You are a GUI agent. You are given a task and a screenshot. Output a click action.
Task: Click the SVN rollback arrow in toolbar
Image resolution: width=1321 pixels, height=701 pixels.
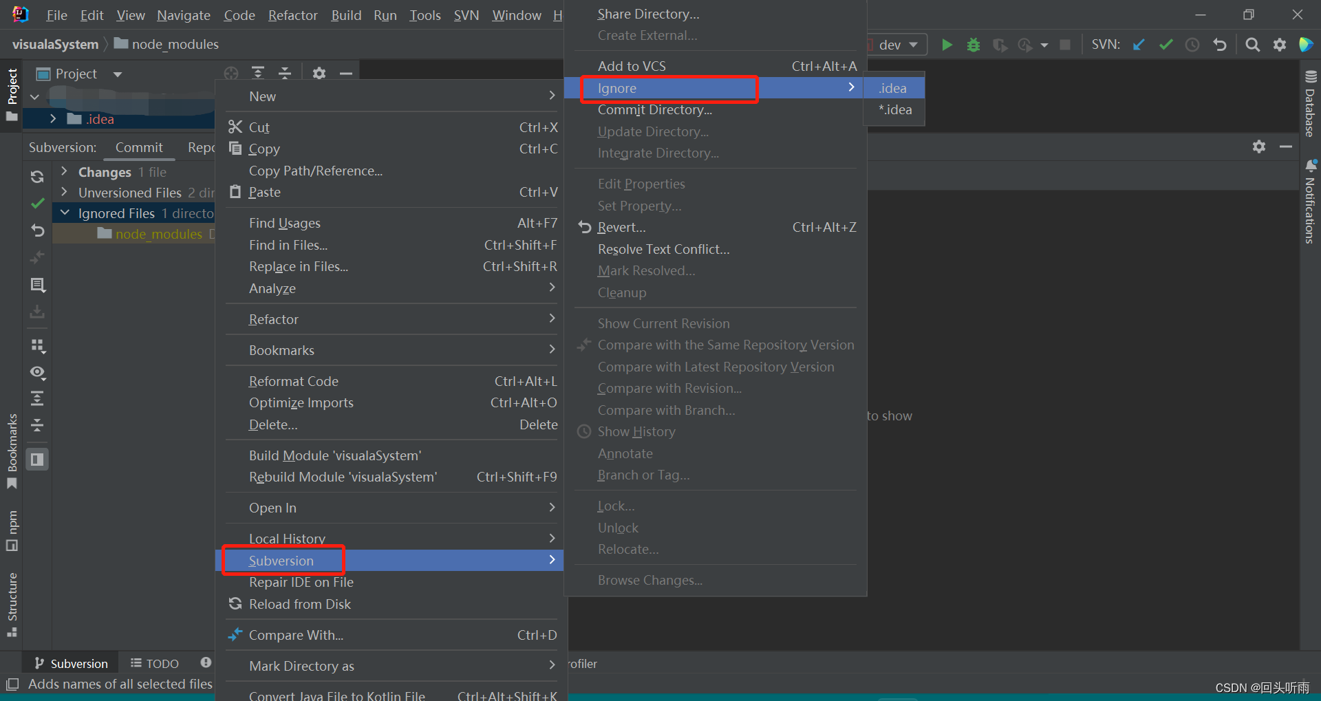pos(1219,45)
